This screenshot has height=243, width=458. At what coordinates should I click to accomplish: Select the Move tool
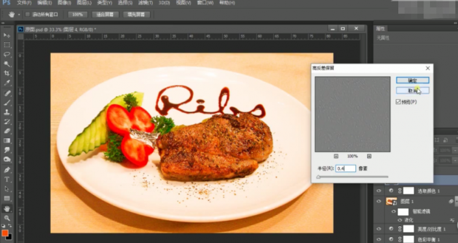point(6,35)
